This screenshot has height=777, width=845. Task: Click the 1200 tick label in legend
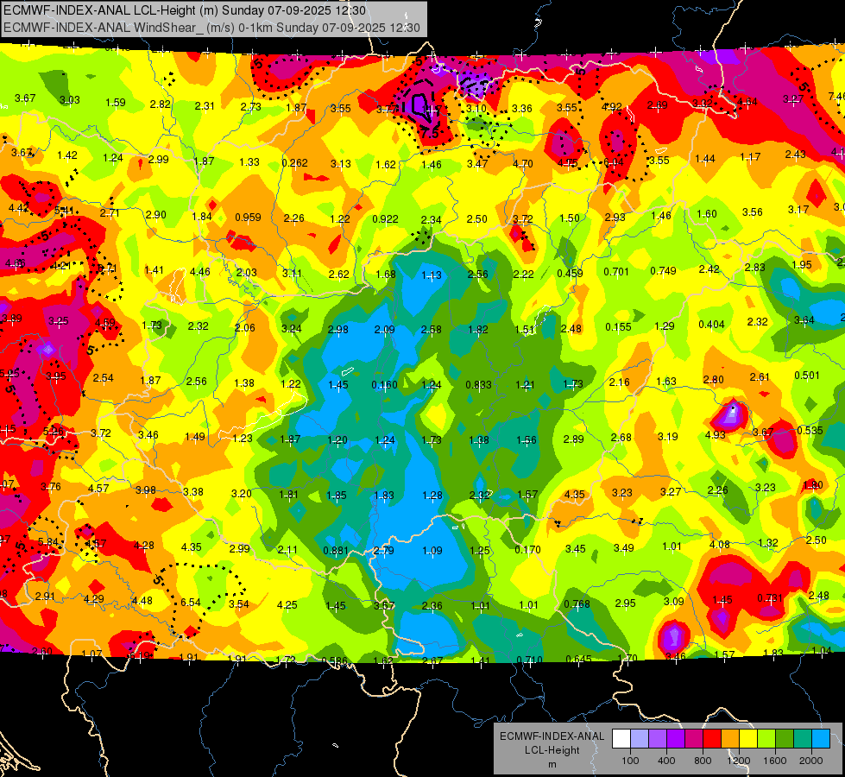(739, 761)
